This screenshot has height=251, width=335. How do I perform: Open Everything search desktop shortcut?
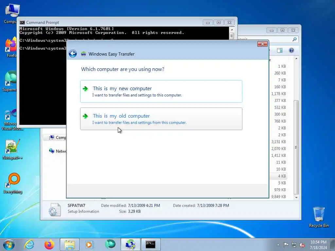(13, 183)
